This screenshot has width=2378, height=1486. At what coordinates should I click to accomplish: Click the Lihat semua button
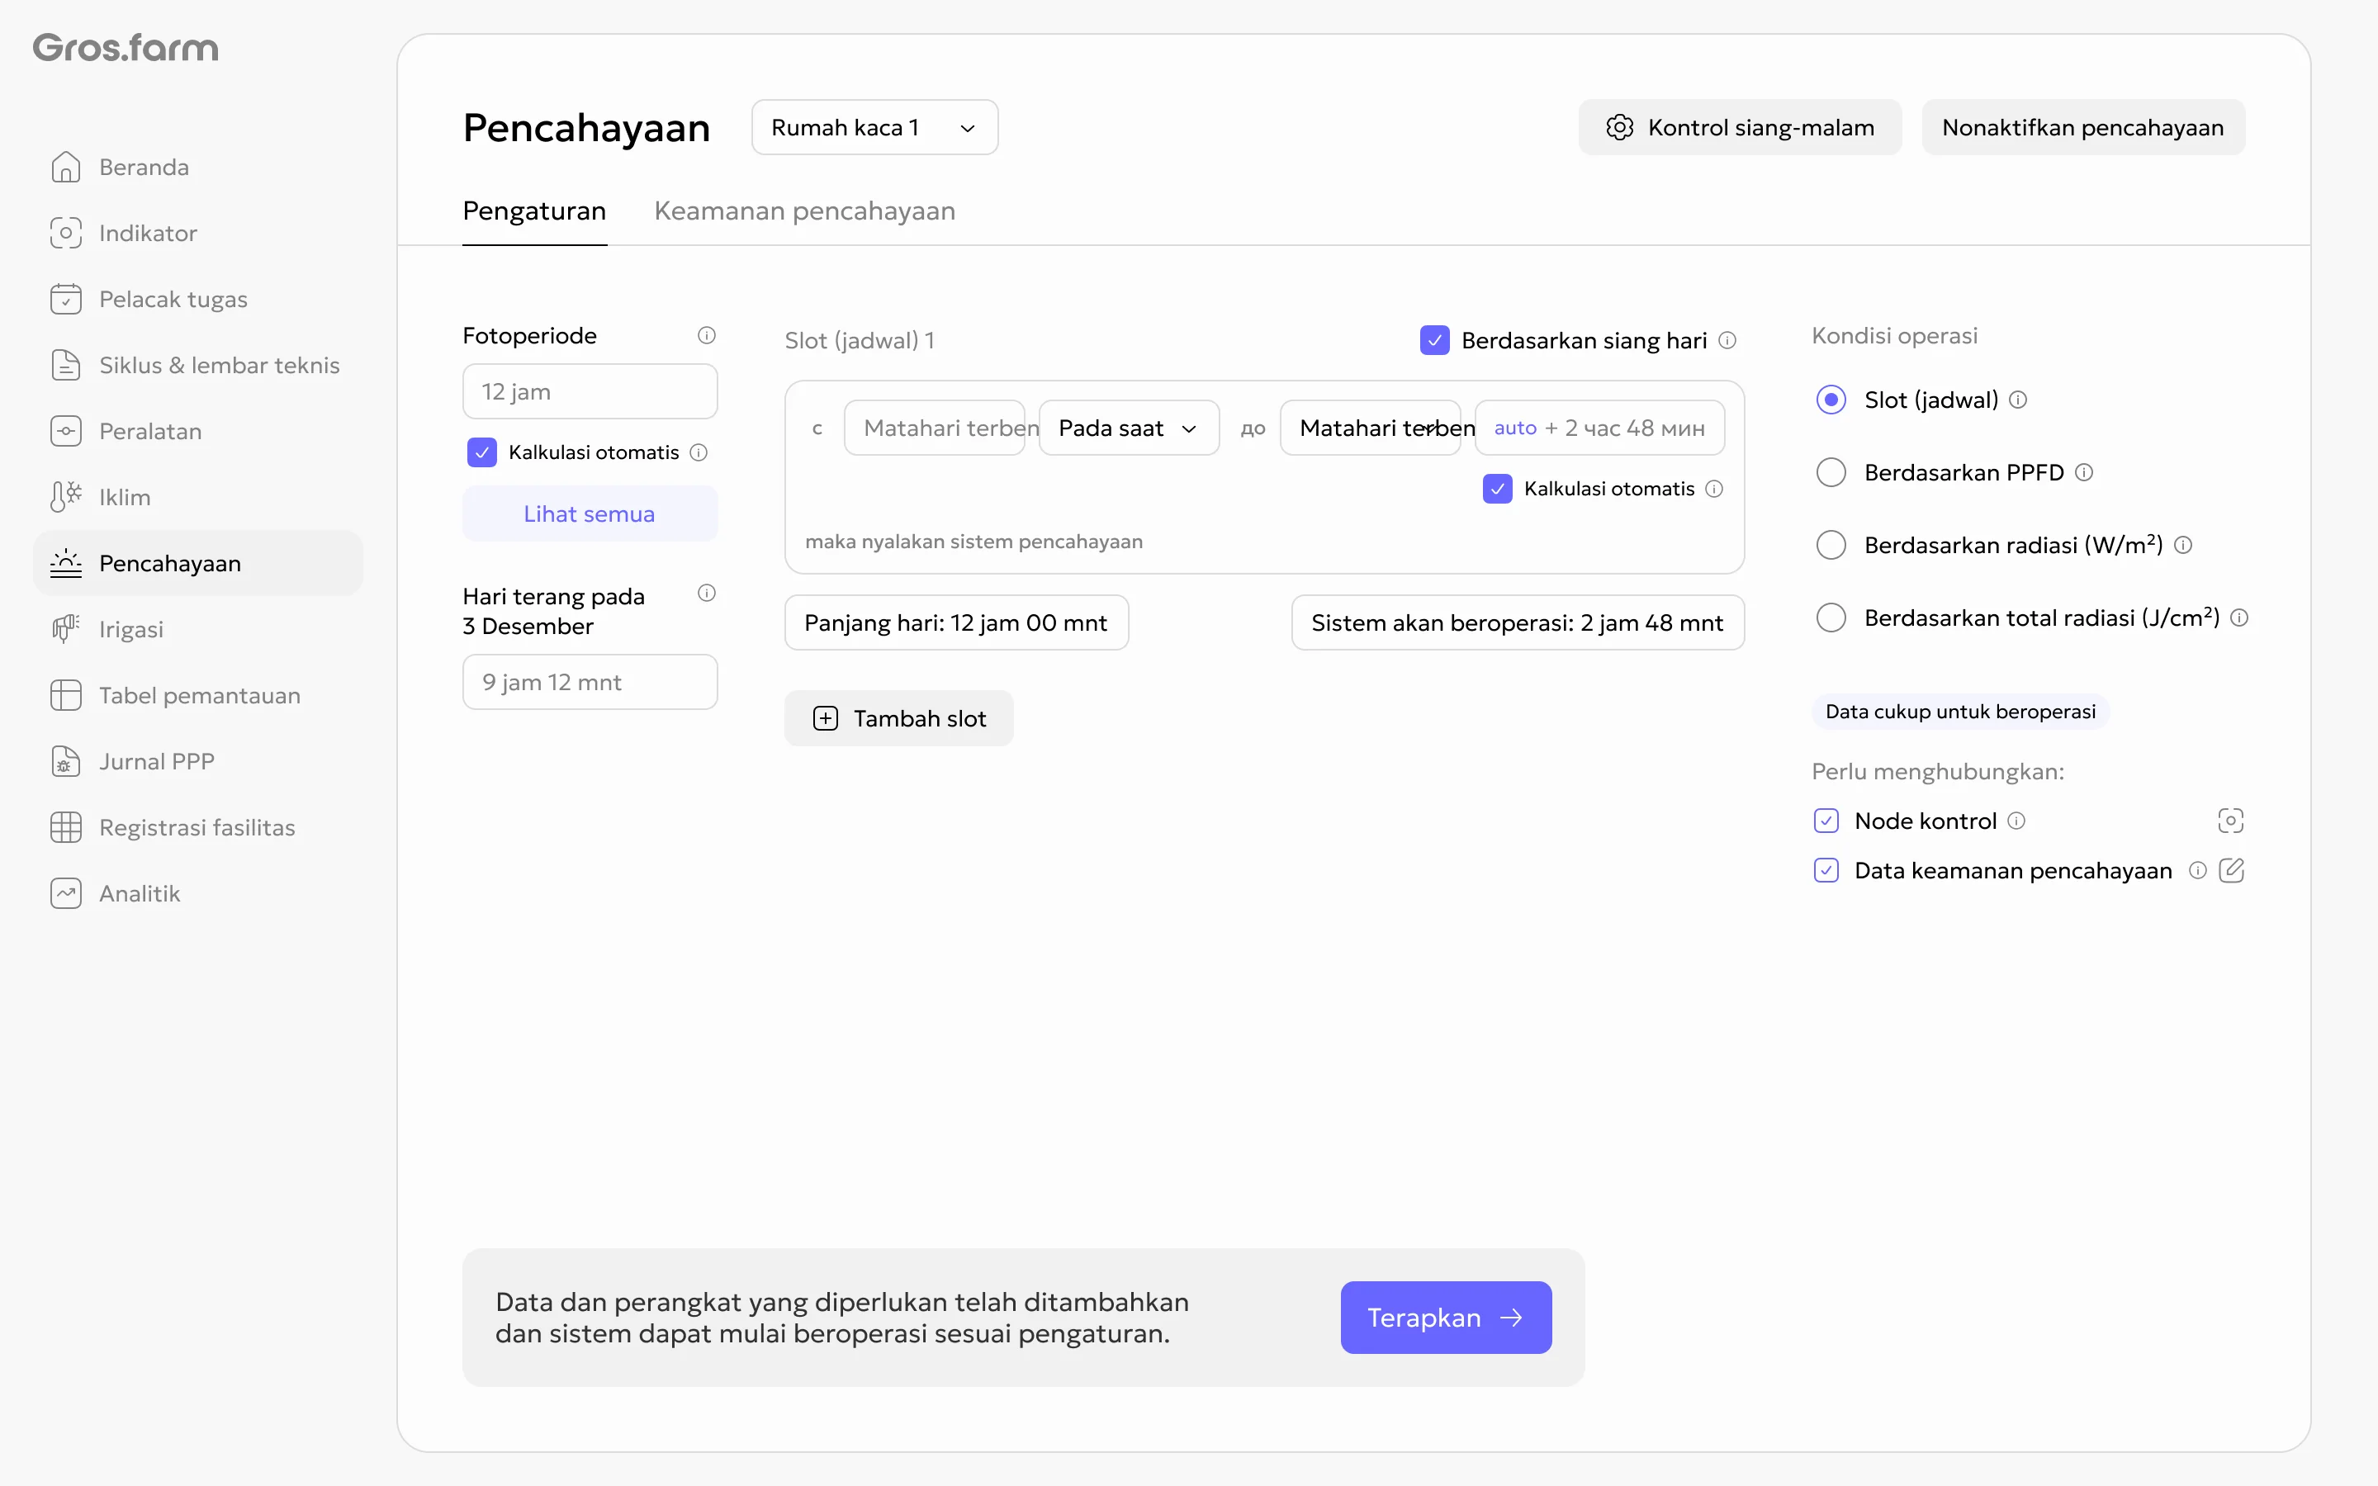pyautogui.click(x=590, y=513)
